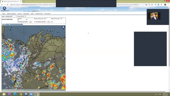Click the vertical page scrollbar

click(x=169, y=37)
